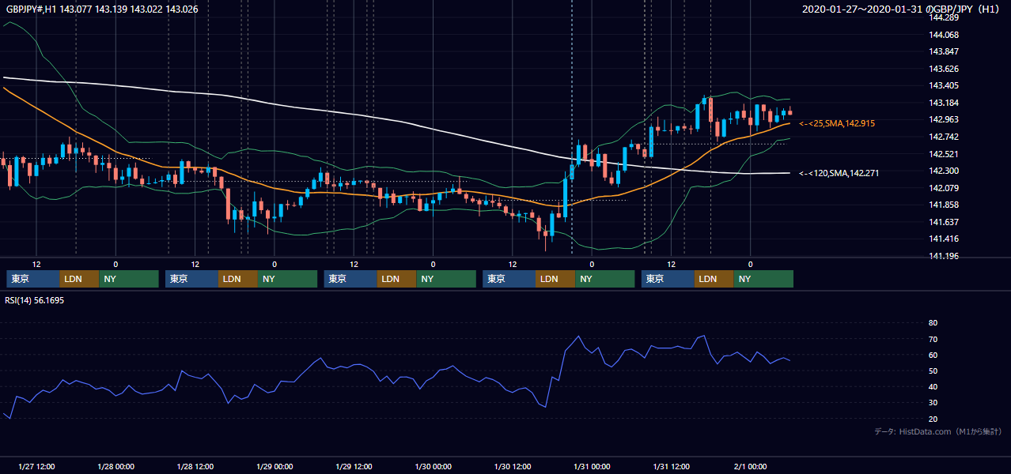The height and width of the screenshot is (474, 1011).
Task: Click RSI scale level 20
Action: tap(933, 419)
